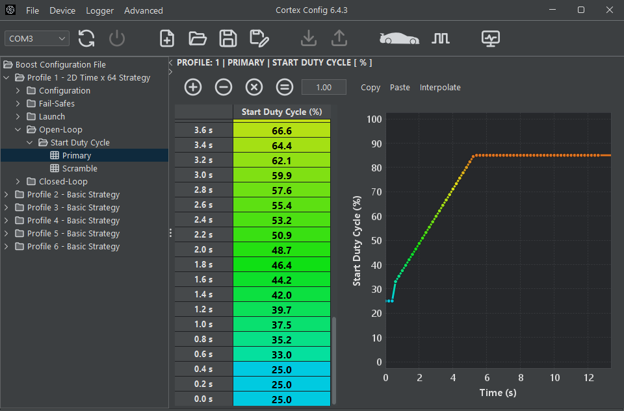Click the power connect icon

pos(117,38)
